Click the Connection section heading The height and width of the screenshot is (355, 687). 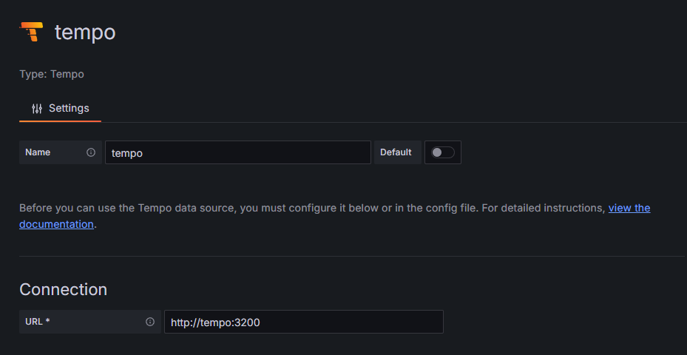63,289
